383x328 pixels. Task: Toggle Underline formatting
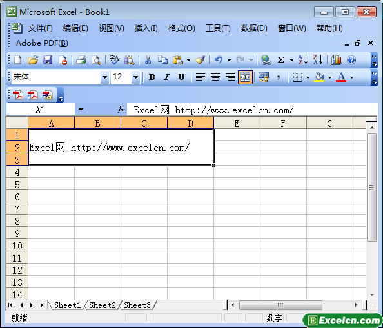181,77
